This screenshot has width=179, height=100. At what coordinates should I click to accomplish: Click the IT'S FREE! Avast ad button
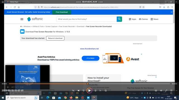[x=91, y=58]
